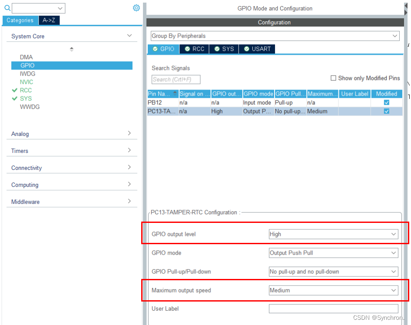Open the Maximum output speed dropdown

click(333, 290)
